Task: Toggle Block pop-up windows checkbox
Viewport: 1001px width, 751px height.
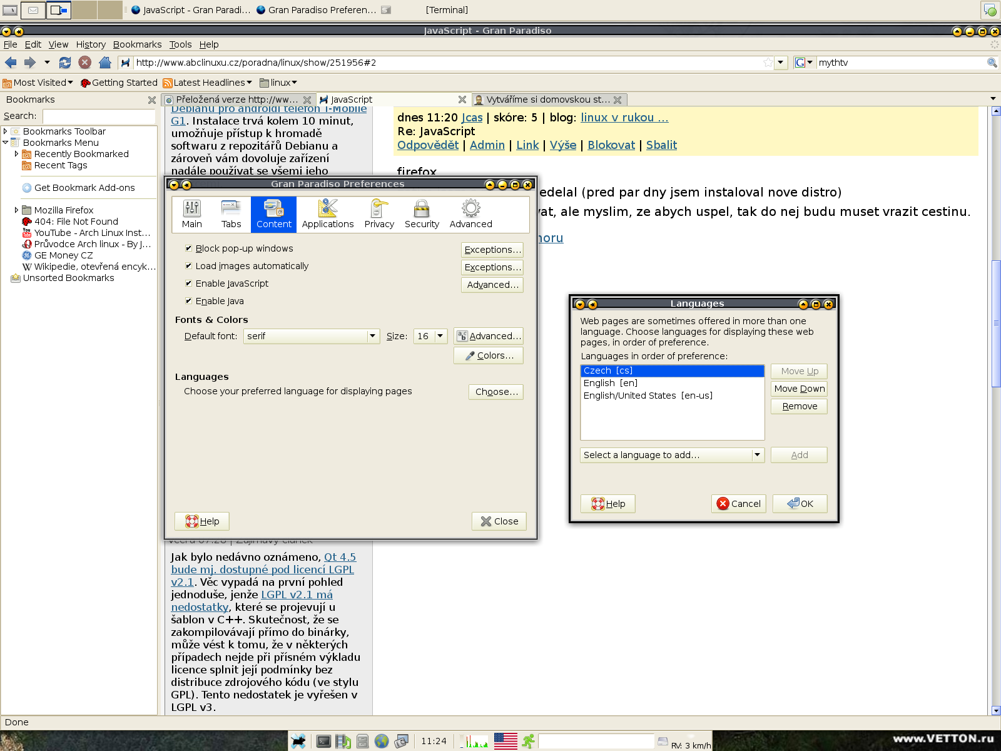Action: point(188,248)
